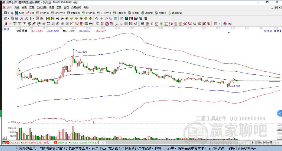Open 赢家服务 service page
Viewport: 282px width, 151px height.
[175, 13]
